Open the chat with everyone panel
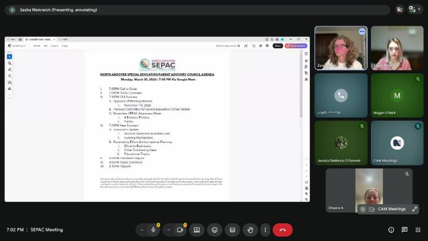The image size is (428, 241). (x=404, y=230)
